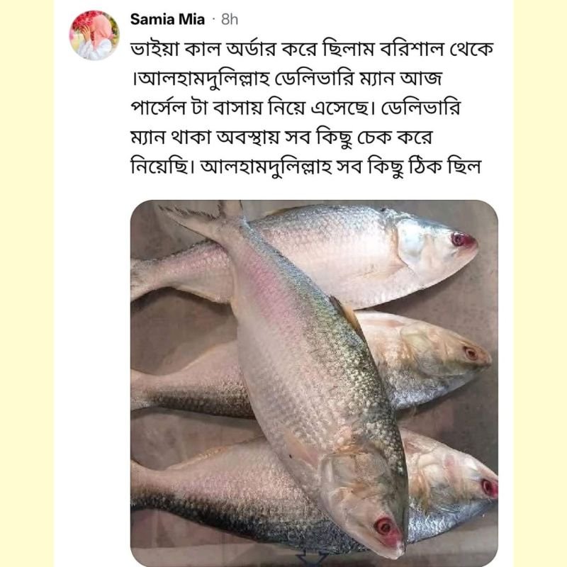This screenshot has width=567, height=567.
Task: Click the comment line starting ম্যান থাকা
Action: pyautogui.click(x=281, y=137)
